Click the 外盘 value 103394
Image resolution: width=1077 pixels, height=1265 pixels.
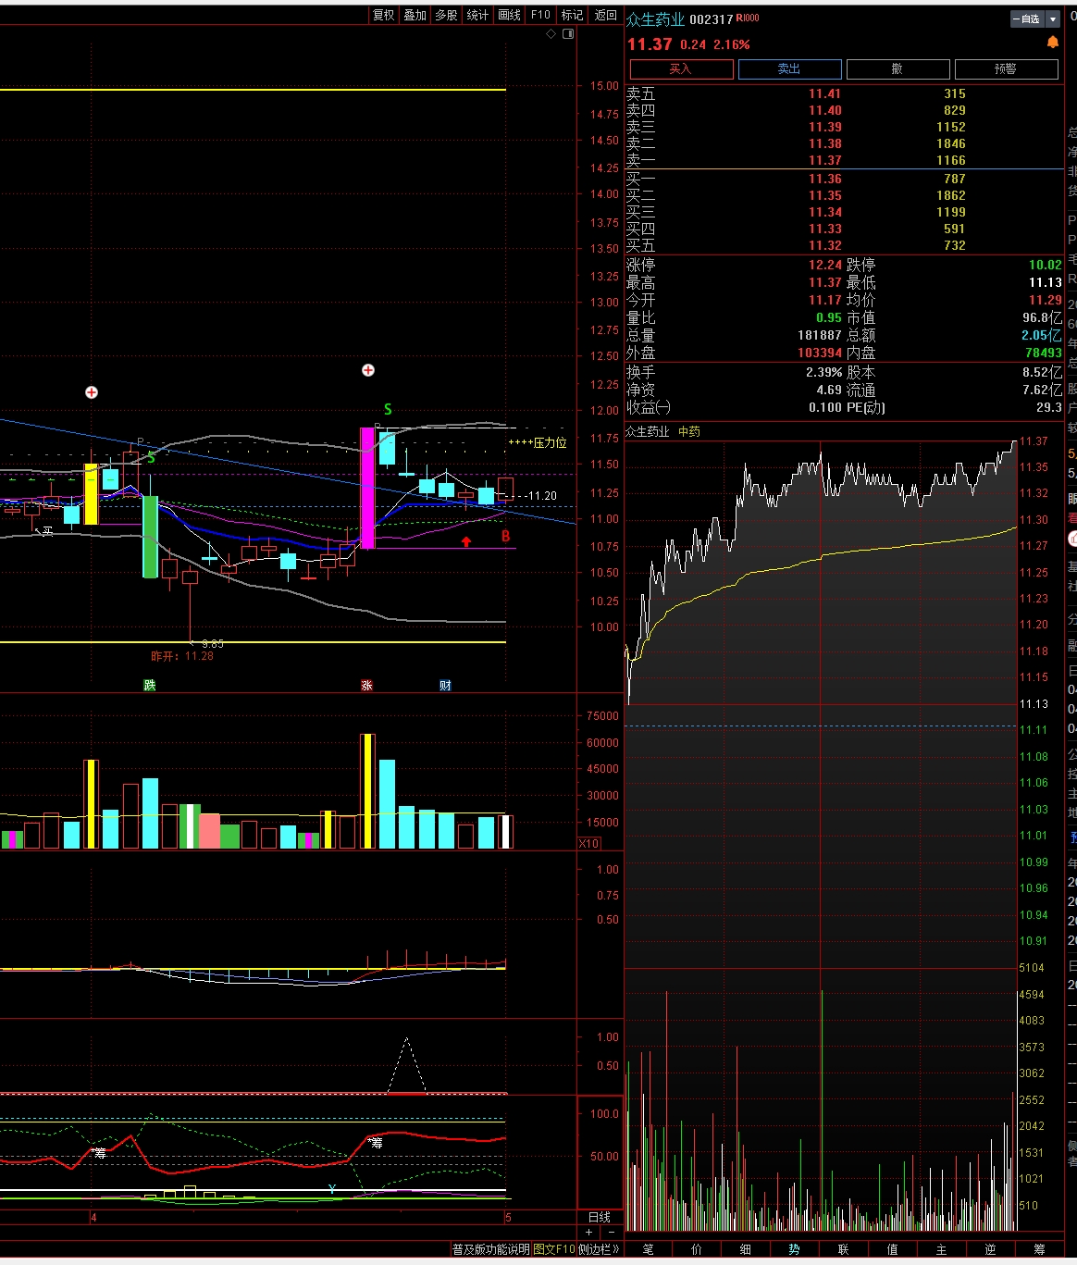click(819, 353)
